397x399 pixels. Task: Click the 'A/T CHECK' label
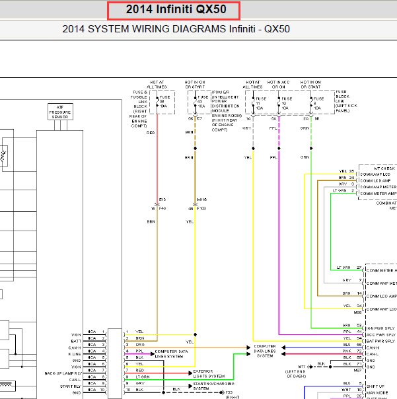384,168
